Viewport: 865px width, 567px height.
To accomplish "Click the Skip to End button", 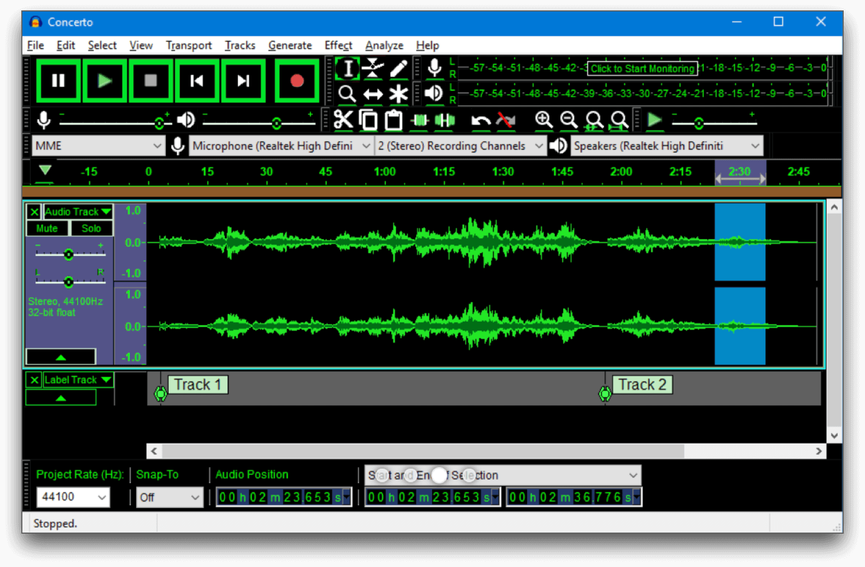I will (244, 81).
